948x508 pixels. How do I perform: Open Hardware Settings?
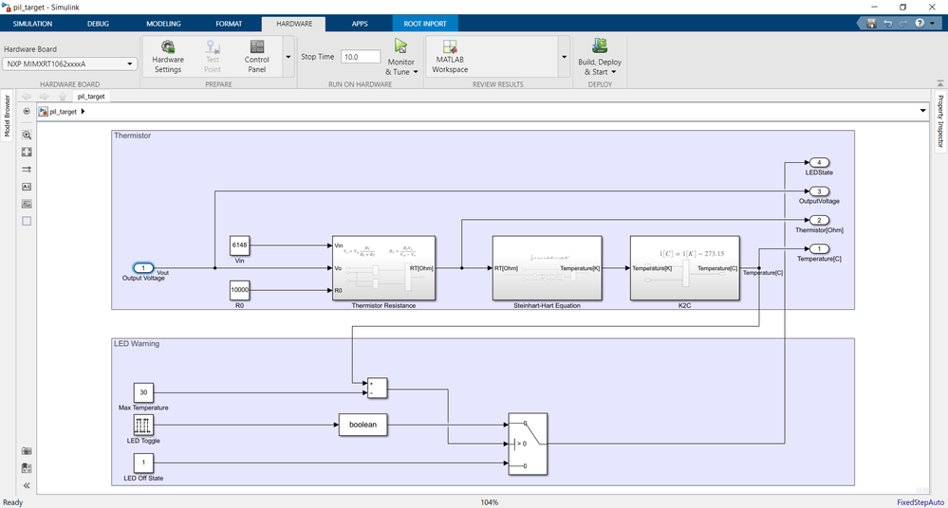point(167,56)
